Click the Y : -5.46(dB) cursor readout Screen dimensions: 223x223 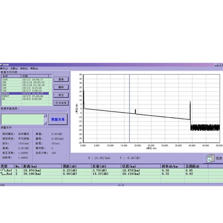coord(130,158)
